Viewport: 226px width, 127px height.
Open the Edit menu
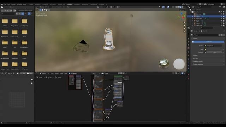click(x=8, y=4)
